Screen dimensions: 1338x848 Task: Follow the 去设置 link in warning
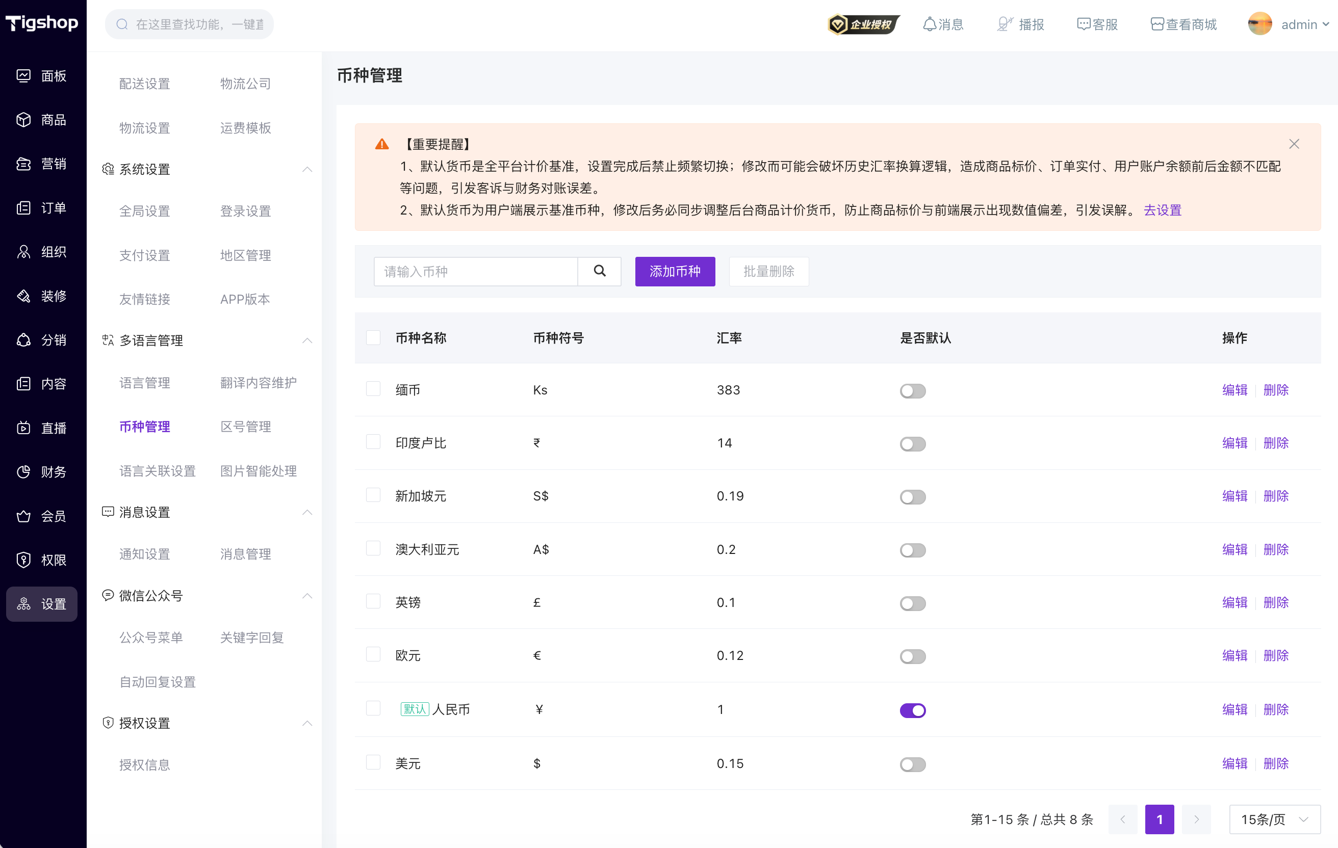click(1163, 210)
